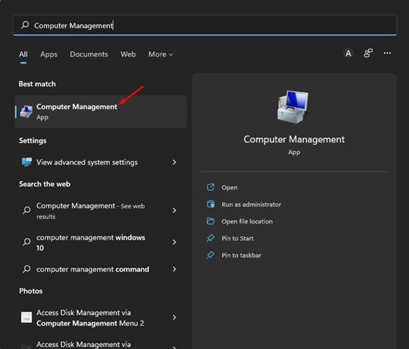Open the three-dot options menu
The width and height of the screenshot is (409, 349).
click(x=387, y=53)
